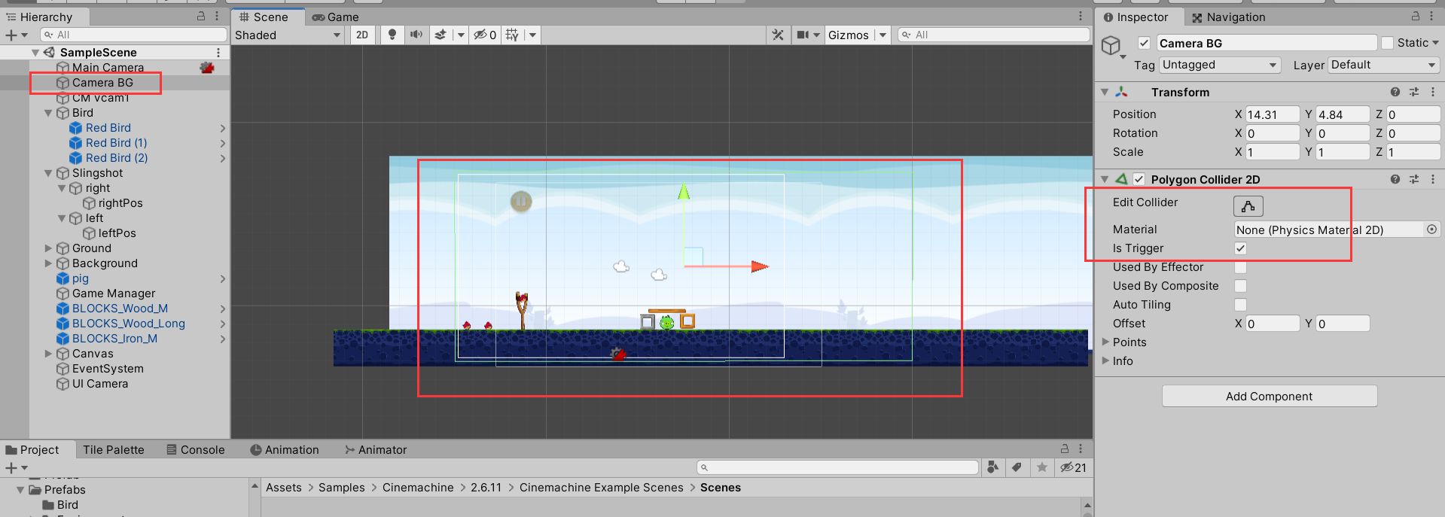Toggle hidden packages visibility count in Project
This screenshot has width=1445, height=517.
1073,467
